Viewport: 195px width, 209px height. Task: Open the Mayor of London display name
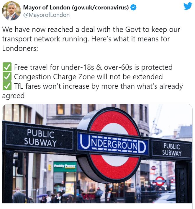(76, 7)
